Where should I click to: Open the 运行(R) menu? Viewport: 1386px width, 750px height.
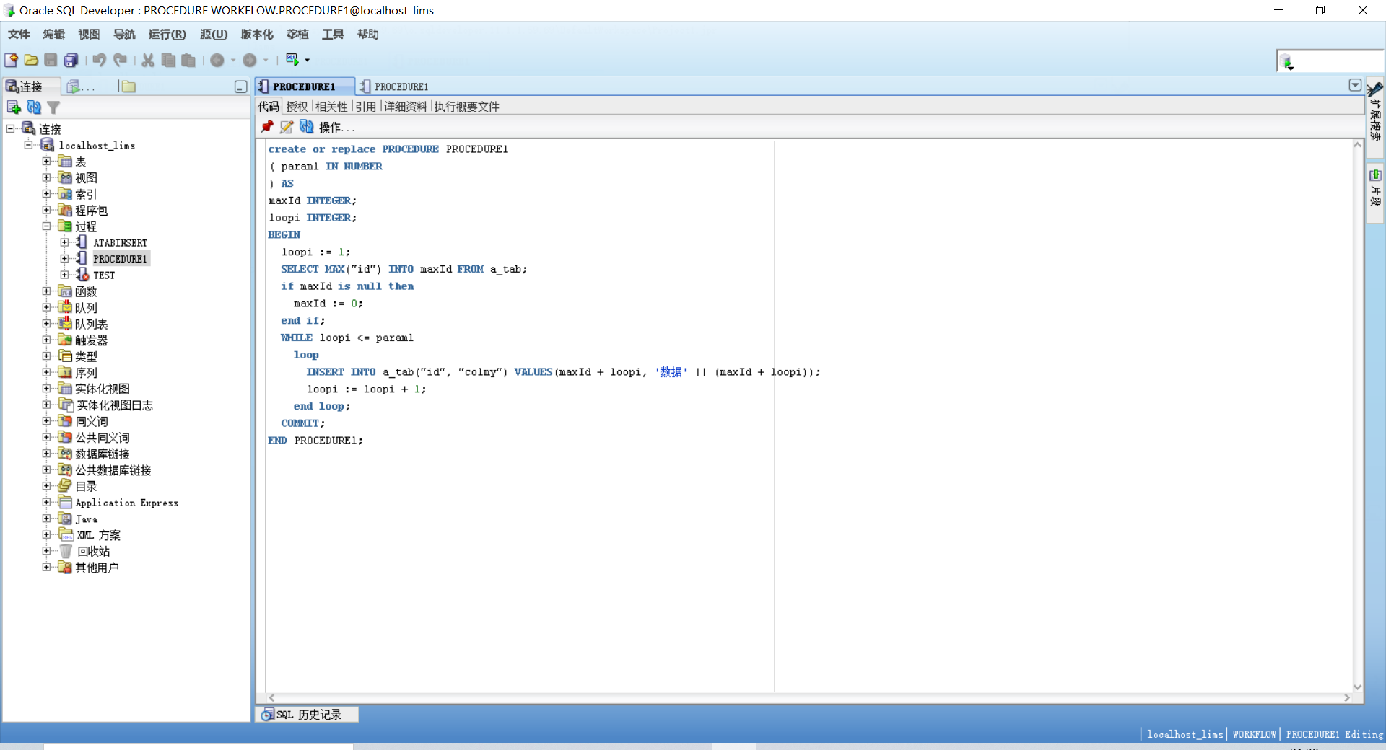[167, 34]
